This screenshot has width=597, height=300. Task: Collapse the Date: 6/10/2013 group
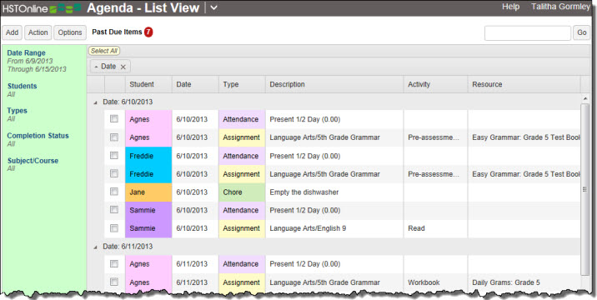click(x=96, y=102)
